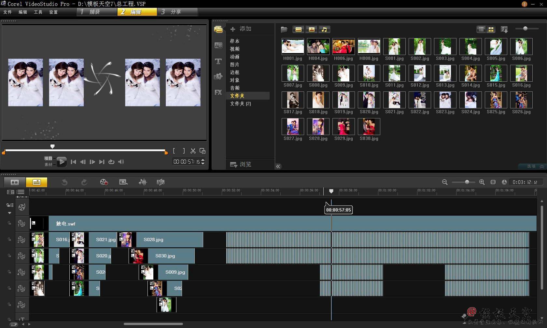Click the timecode up/down stepper
The image size is (547, 328).
(203, 162)
